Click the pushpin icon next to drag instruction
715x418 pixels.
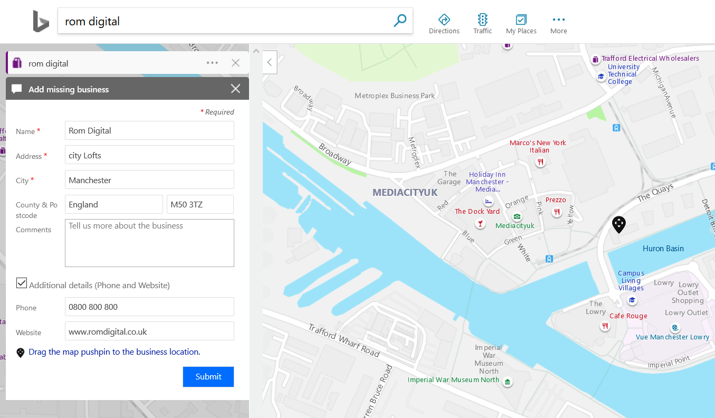click(21, 353)
